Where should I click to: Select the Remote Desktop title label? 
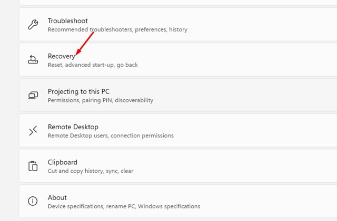pyautogui.click(x=73, y=127)
